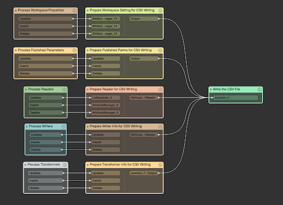Collapse Prepare Transformer Info bookmark triangle
This screenshot has height=205, width=283.
coord(88,165)
